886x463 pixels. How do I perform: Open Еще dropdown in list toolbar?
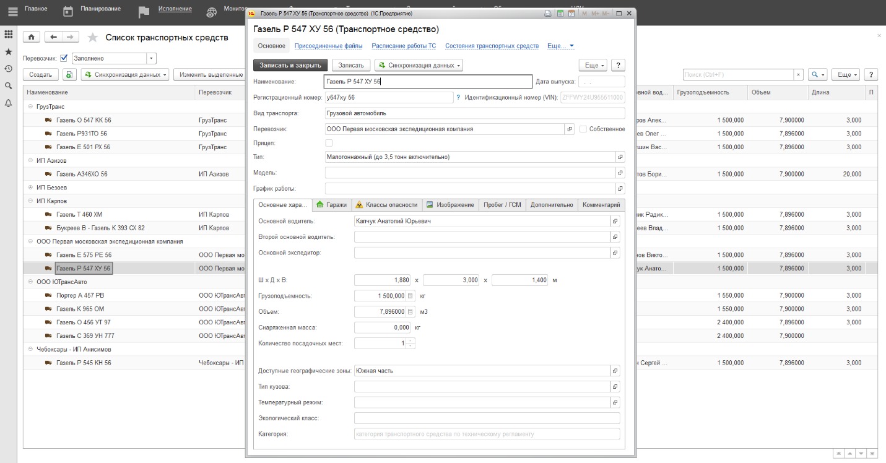pos(846,75)
